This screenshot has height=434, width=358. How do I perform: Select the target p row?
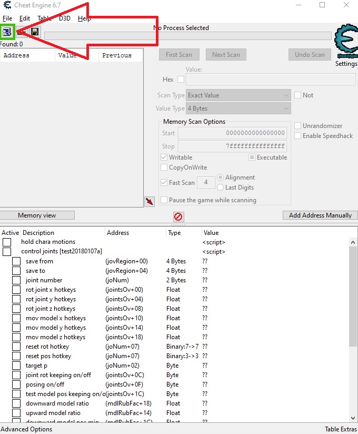174,366
